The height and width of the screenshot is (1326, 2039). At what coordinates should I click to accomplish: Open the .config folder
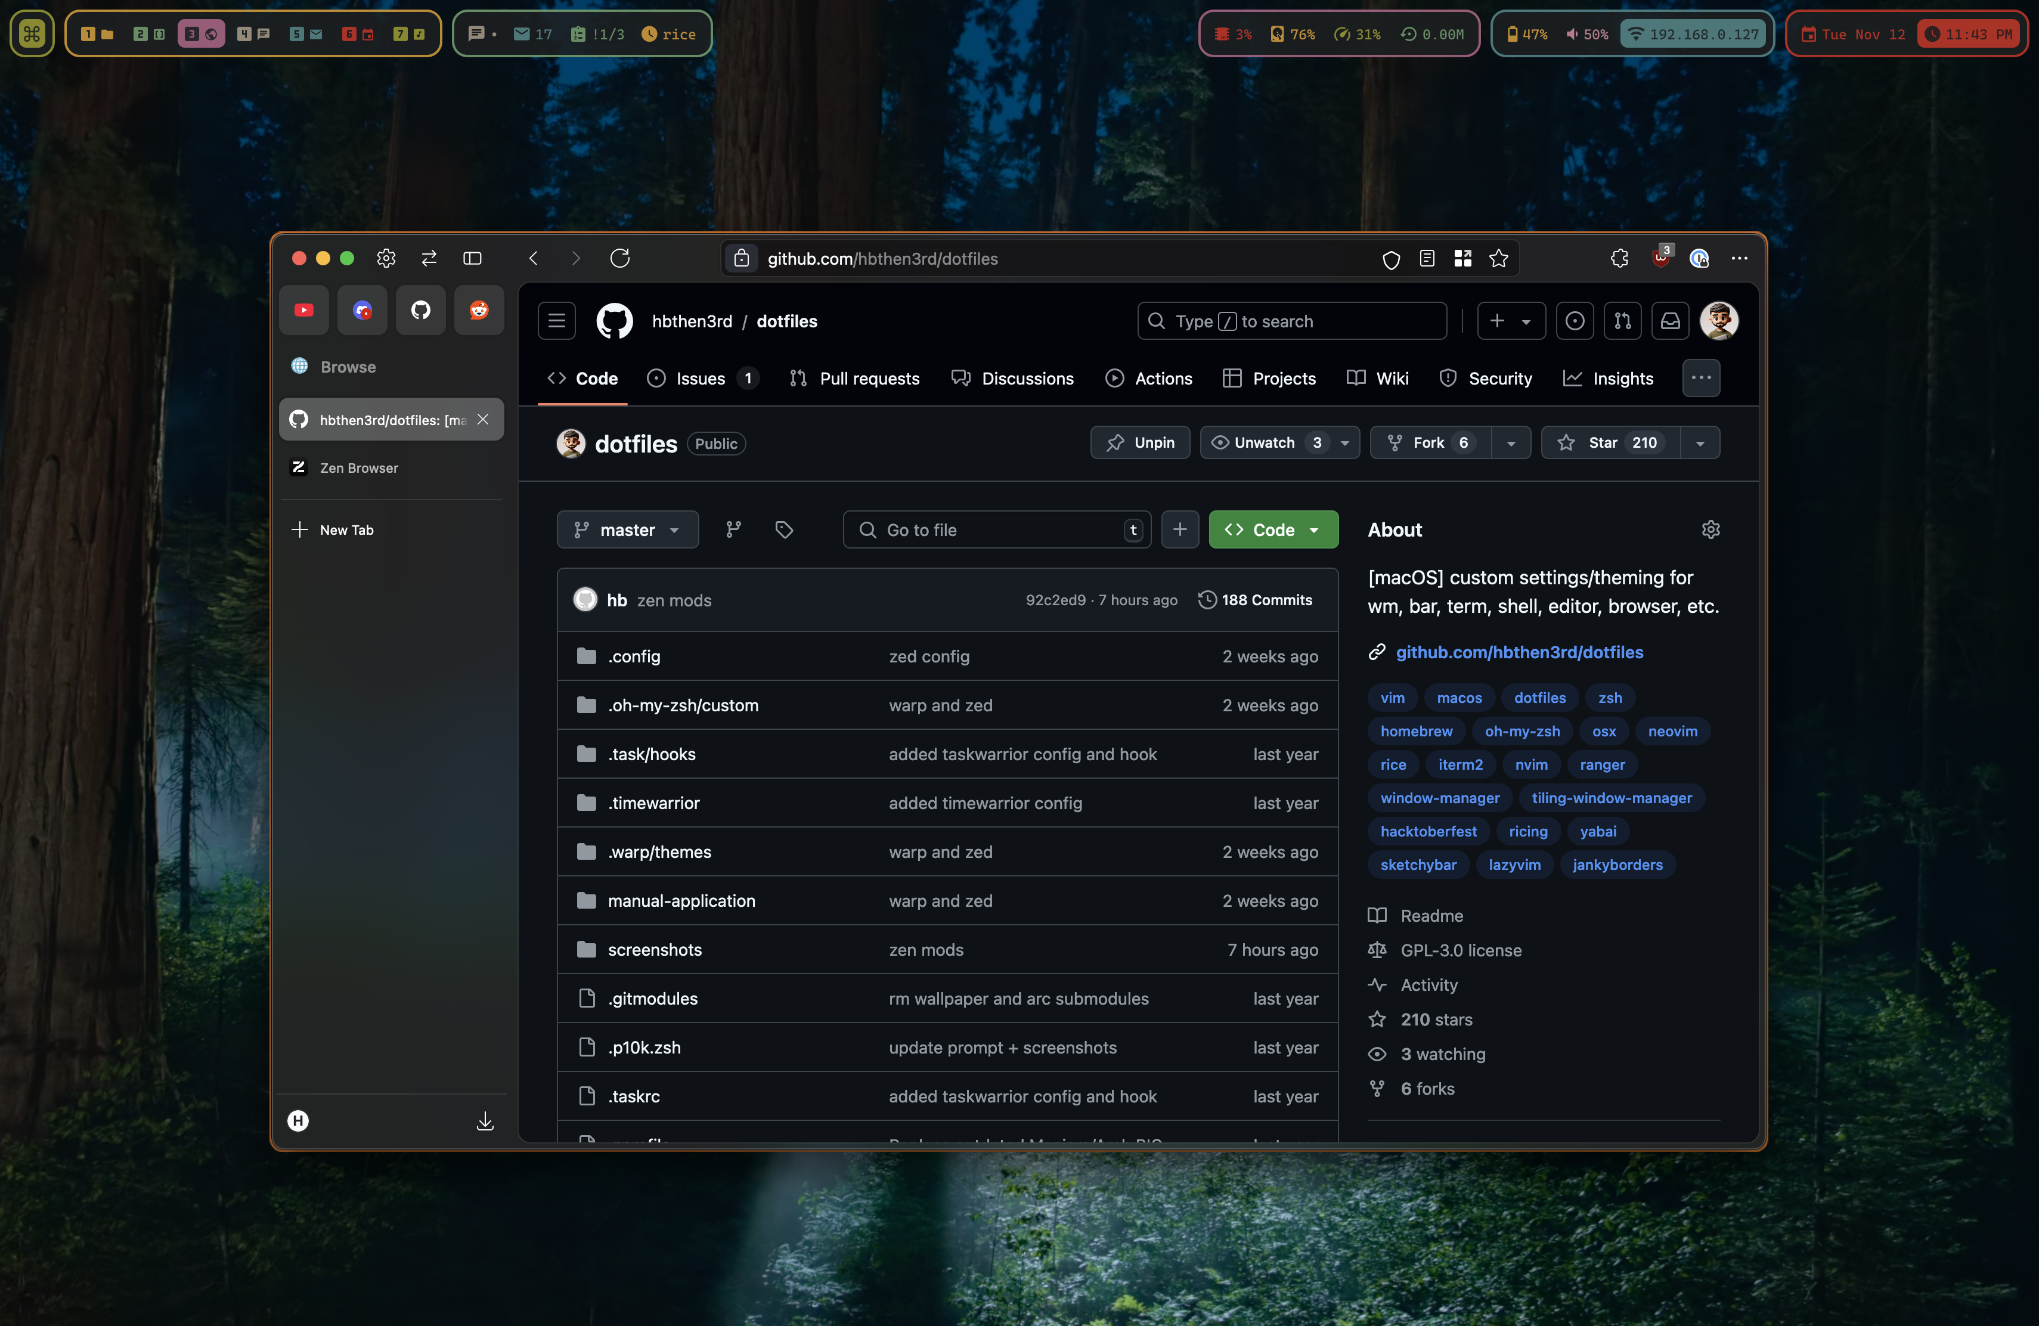pyautogui.click(x=634, y=657)
